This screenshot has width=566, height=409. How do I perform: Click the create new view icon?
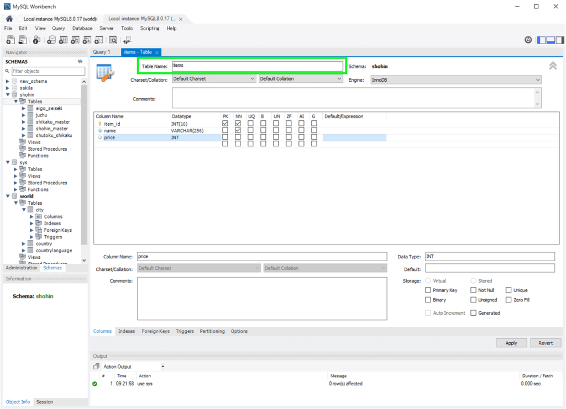click(x=75, y=40)
